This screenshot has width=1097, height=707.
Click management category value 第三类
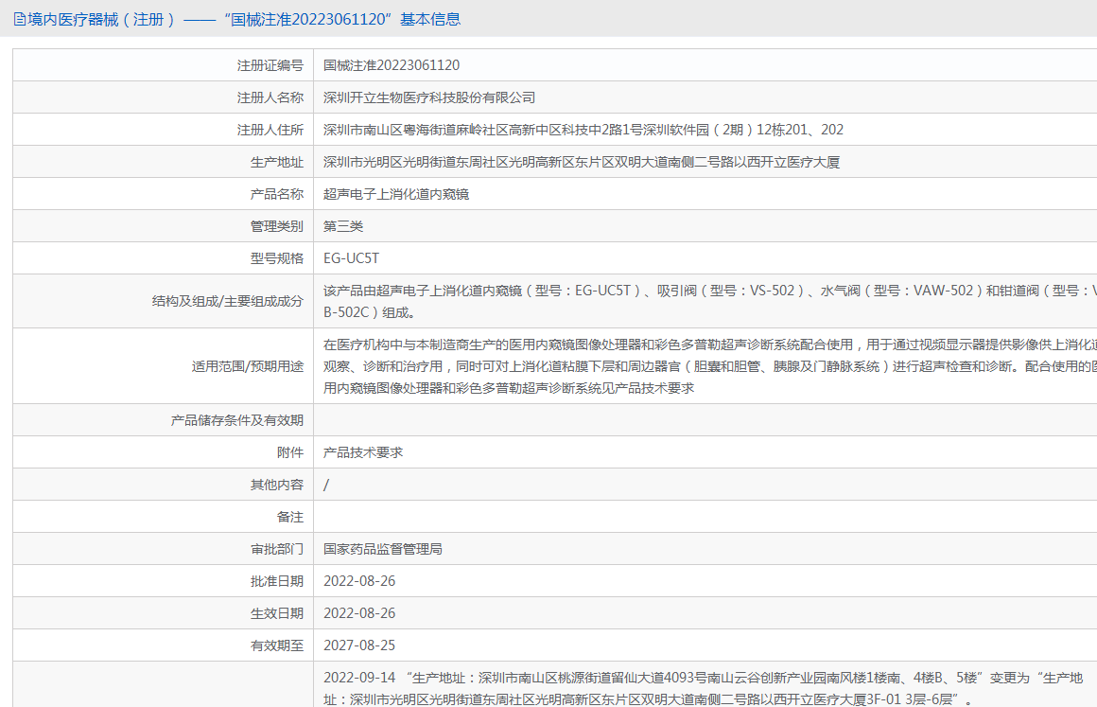pyautogui.click(x=343, y=226)
